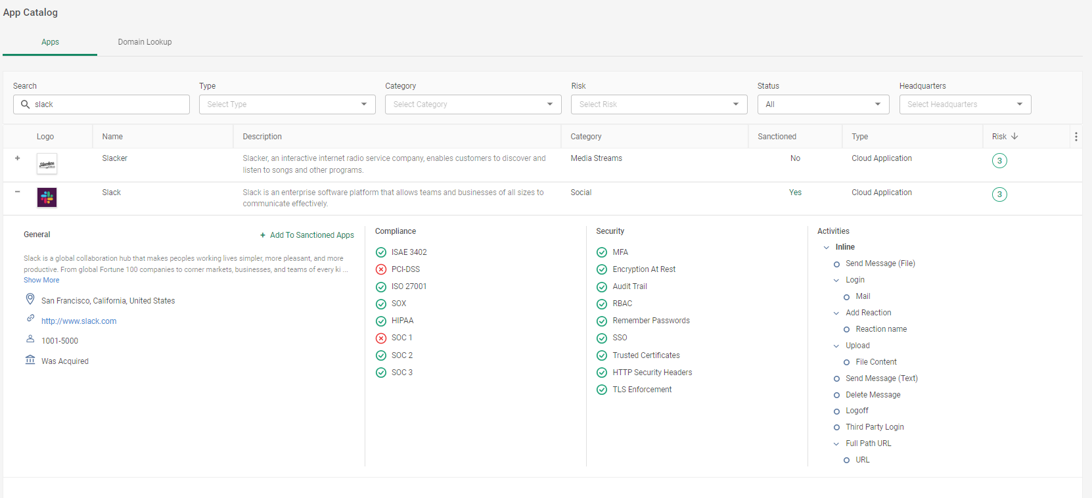Open the Select Category dropdown
Viewport: 1092px width, 498px height.
[x=473, y=104]
